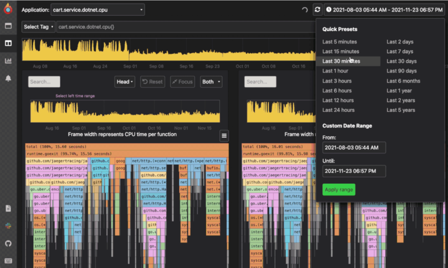Click the refresh data icon button
The width and height of the screenshot is (448, 268).
[317, 10]
